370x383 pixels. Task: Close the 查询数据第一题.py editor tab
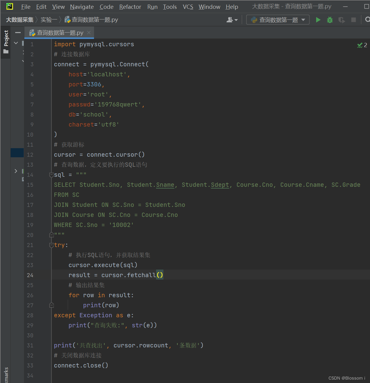[x=89, y=33]
